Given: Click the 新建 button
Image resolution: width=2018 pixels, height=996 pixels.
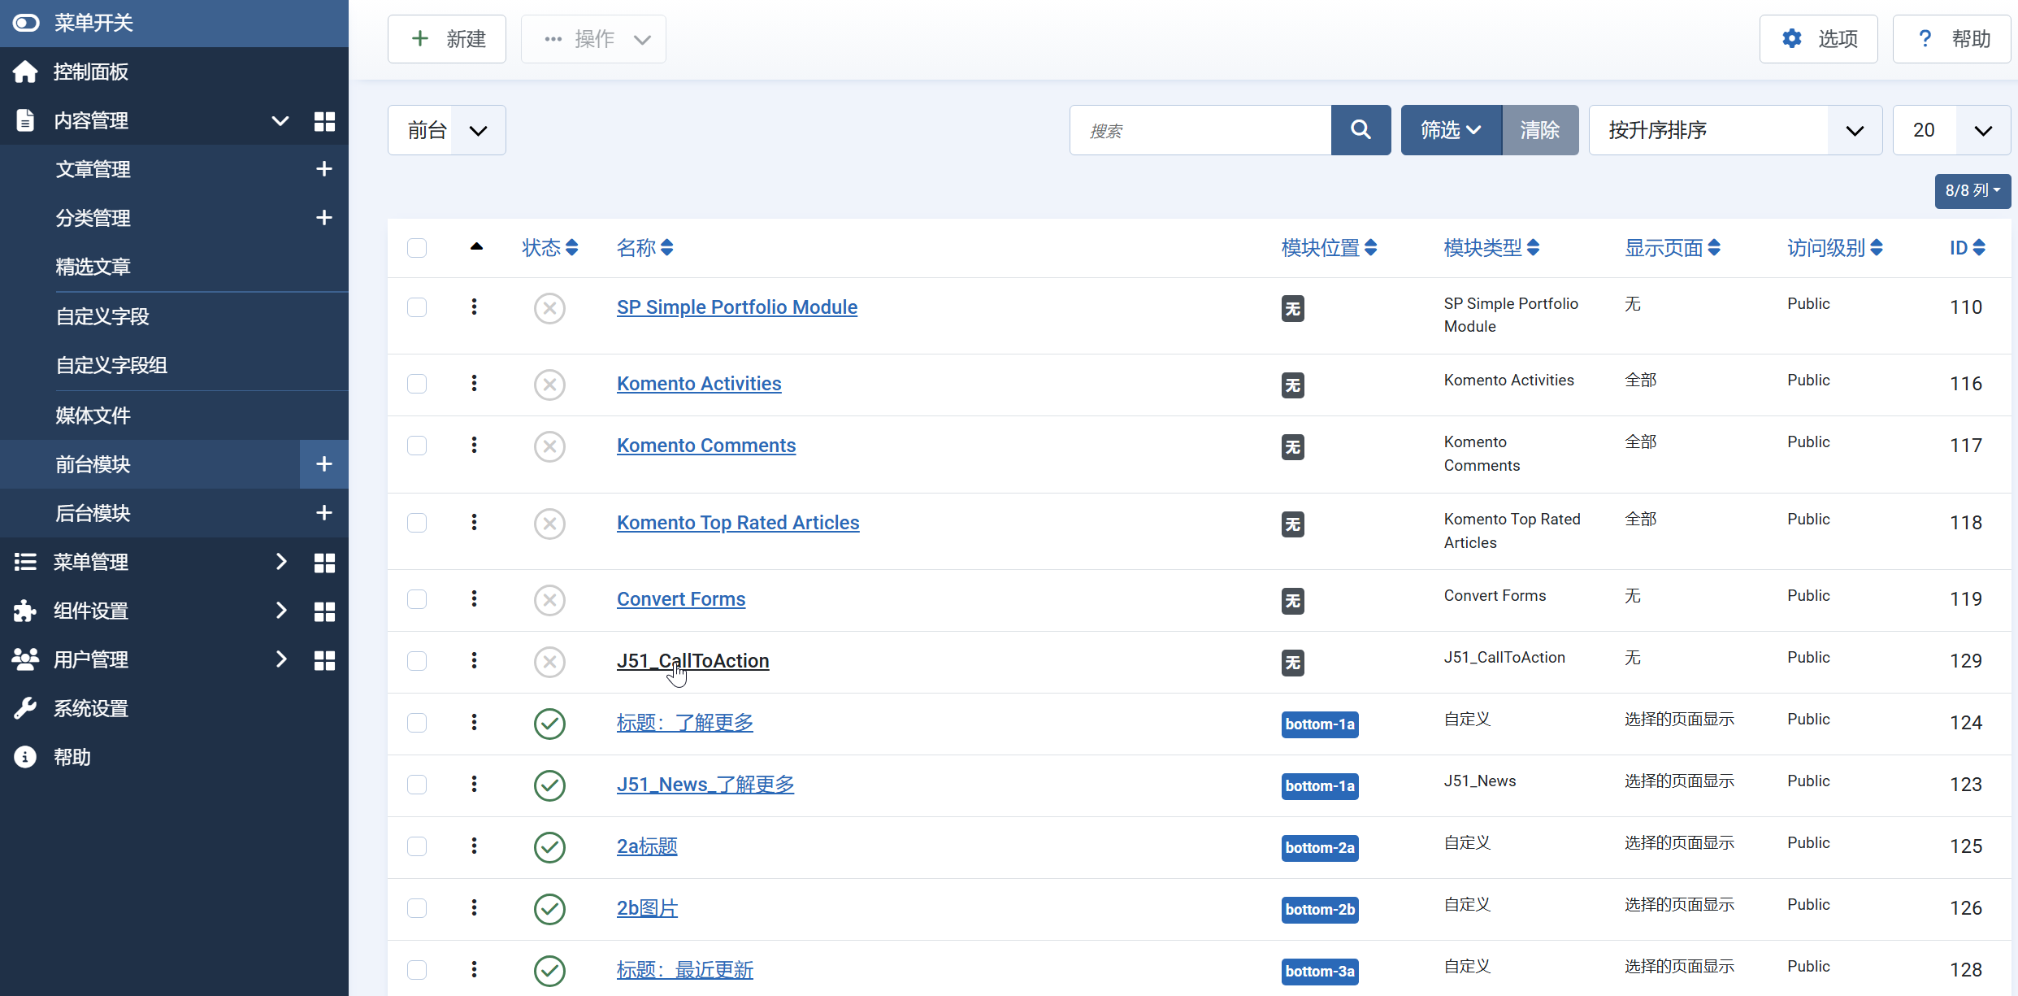Looking at the screenshot, I should [447, 39].
